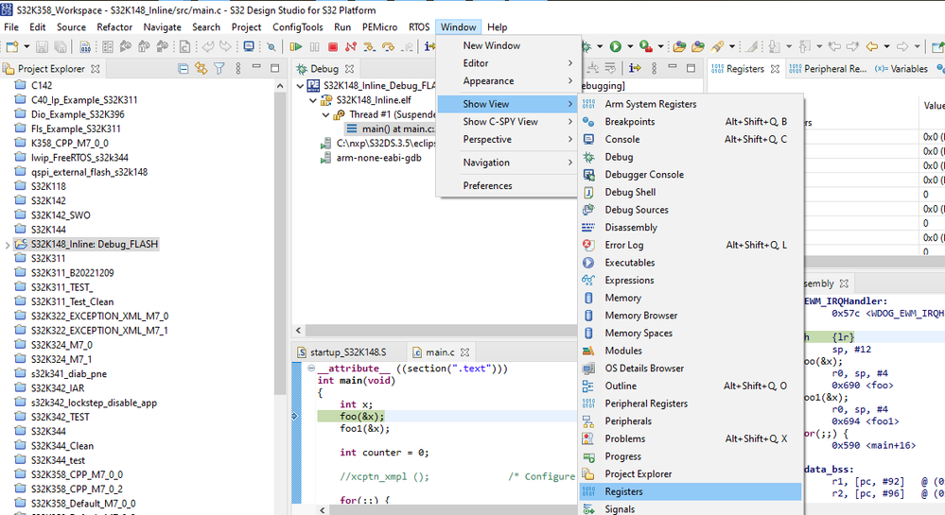Switch to the Peripheral Registers tab
The width and height of the screenshot is (945, 515).
828,69
